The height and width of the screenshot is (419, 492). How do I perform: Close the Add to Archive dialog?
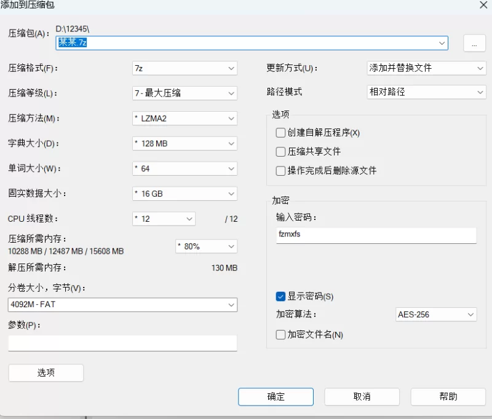click(483, 4)
